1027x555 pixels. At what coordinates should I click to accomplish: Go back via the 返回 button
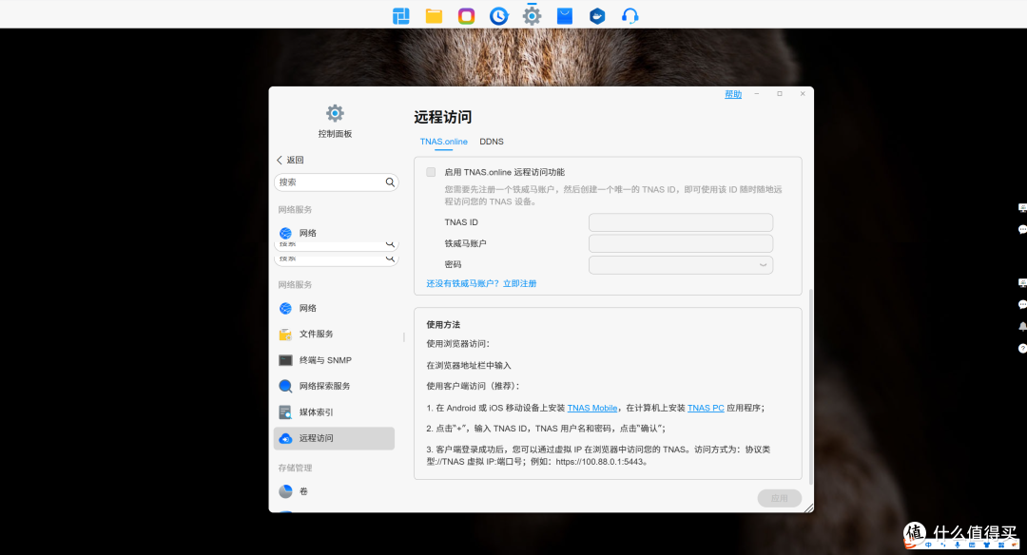(290, 160)
